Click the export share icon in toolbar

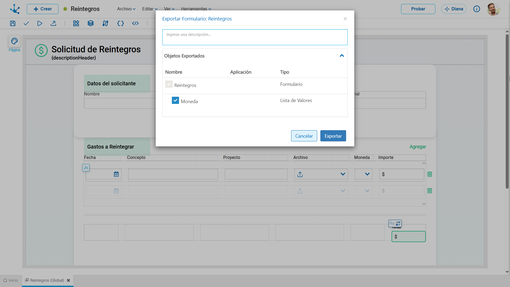pos(53,23)
